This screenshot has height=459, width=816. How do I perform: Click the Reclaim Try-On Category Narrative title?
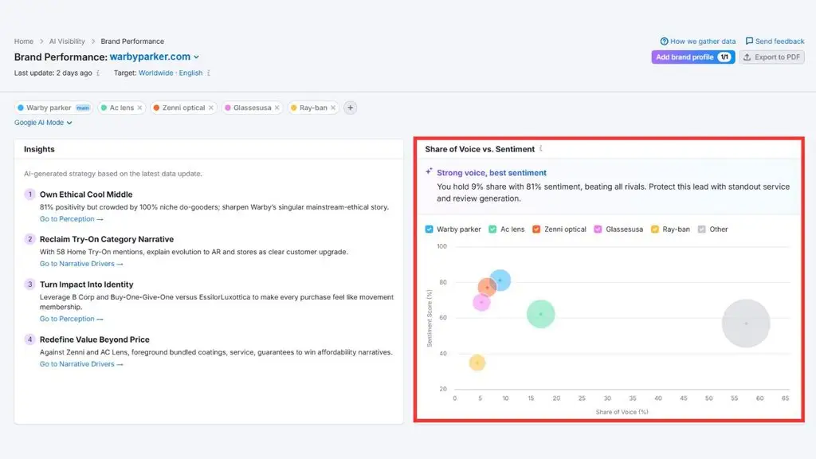[107, 239]
